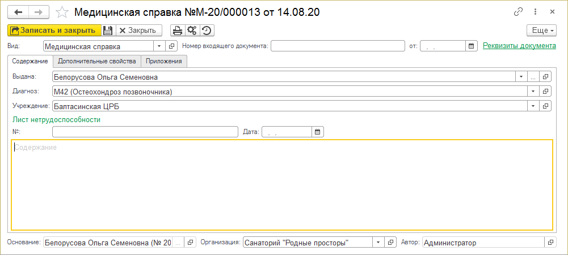The image size is (568, 255).
Task: Open Автор record with open icon
Action: click(x=550, y=243)
